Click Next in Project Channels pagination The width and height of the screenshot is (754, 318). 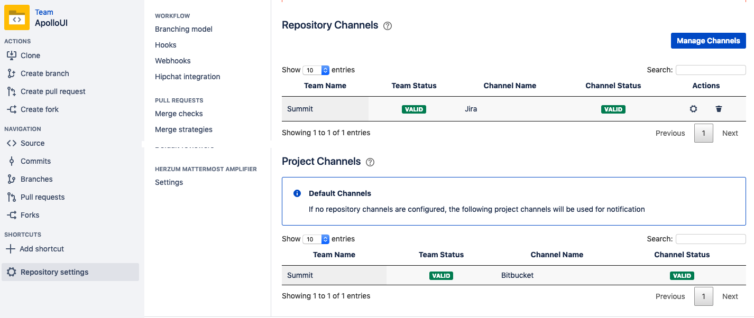coord(730,296)
